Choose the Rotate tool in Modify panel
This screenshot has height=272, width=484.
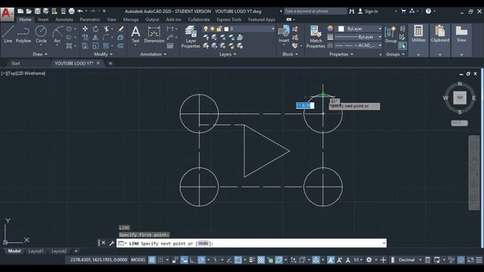(96, 29)
